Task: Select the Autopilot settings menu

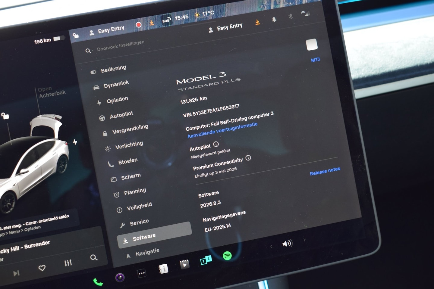Action: 121,115
